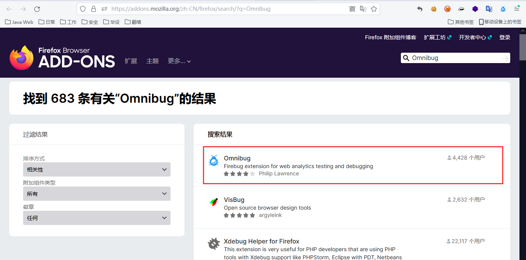Click the translate page icon in address bar

click(363, 9)
